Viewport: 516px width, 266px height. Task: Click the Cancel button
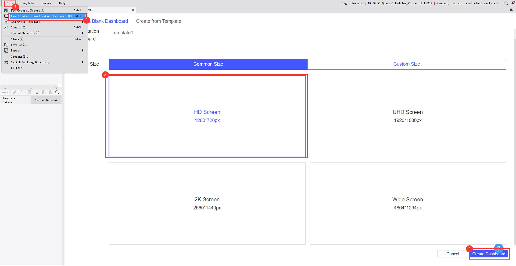pyautogui.click(x=452, y=254)
